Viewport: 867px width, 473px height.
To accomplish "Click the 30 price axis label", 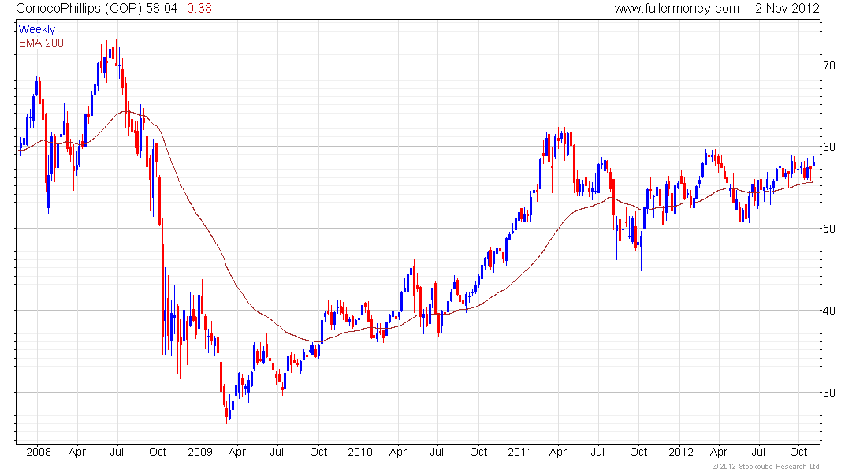I will [829, 393].
